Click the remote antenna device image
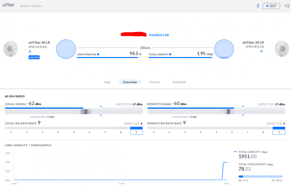The width and height of the screenshot is (291, 187). point(281,49)
